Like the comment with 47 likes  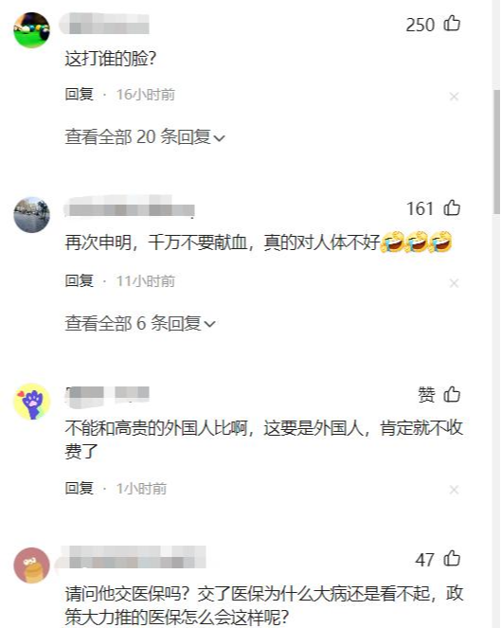[452, 558]
